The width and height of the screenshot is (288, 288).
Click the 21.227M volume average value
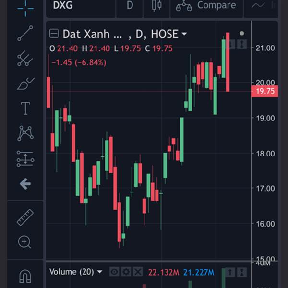[x=199, y=272]
